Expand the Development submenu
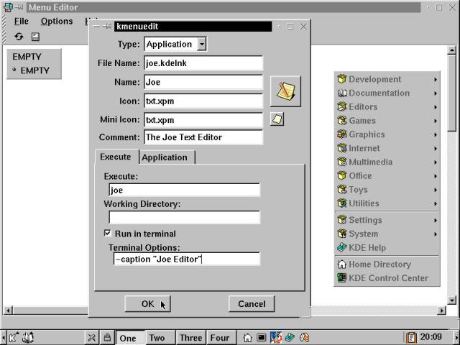This screenshot has width=460, height=345. click(388, 79)
